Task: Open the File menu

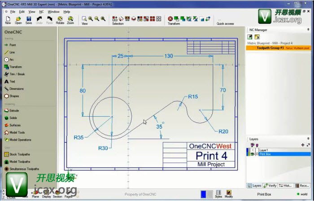Action: [13, 12]
